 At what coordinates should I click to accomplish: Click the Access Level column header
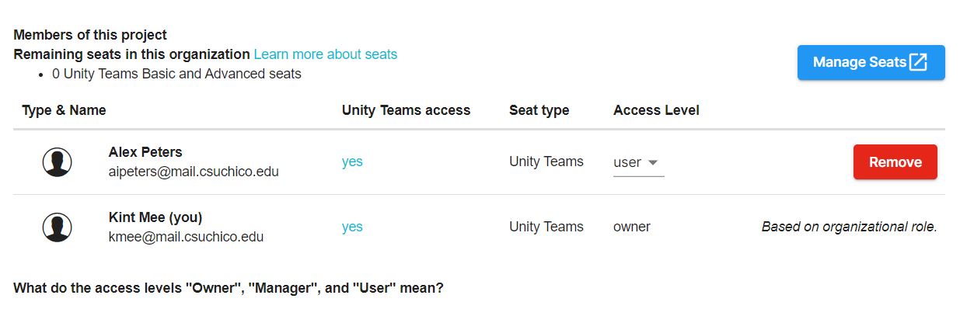click(x=656, y=110)
